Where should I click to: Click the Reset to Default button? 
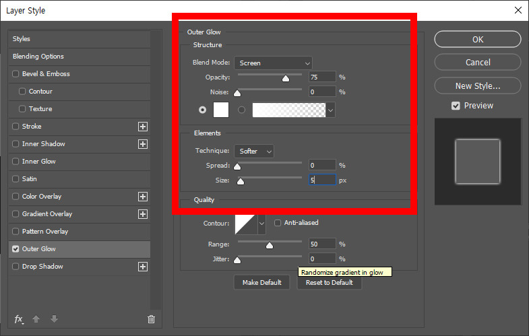[330, 282]
